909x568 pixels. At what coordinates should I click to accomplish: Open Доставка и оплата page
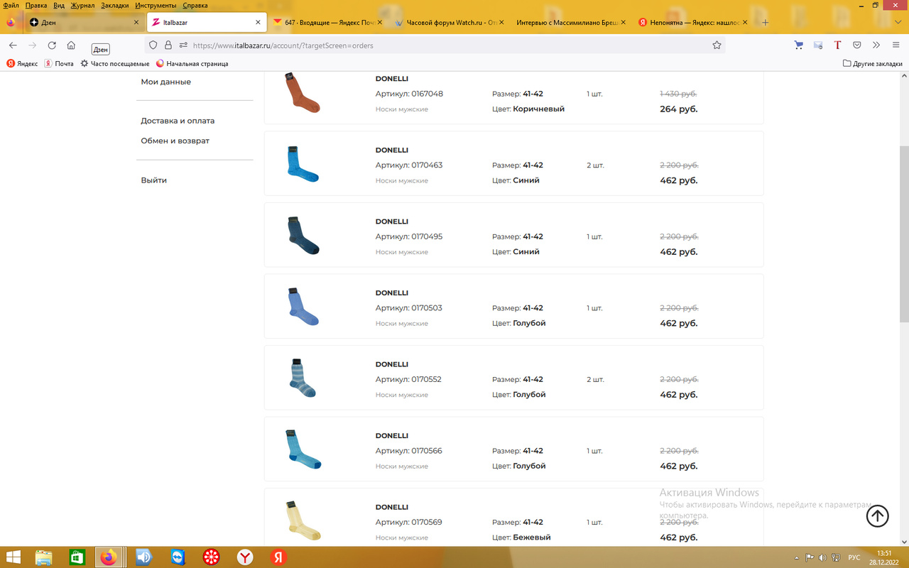178,121
